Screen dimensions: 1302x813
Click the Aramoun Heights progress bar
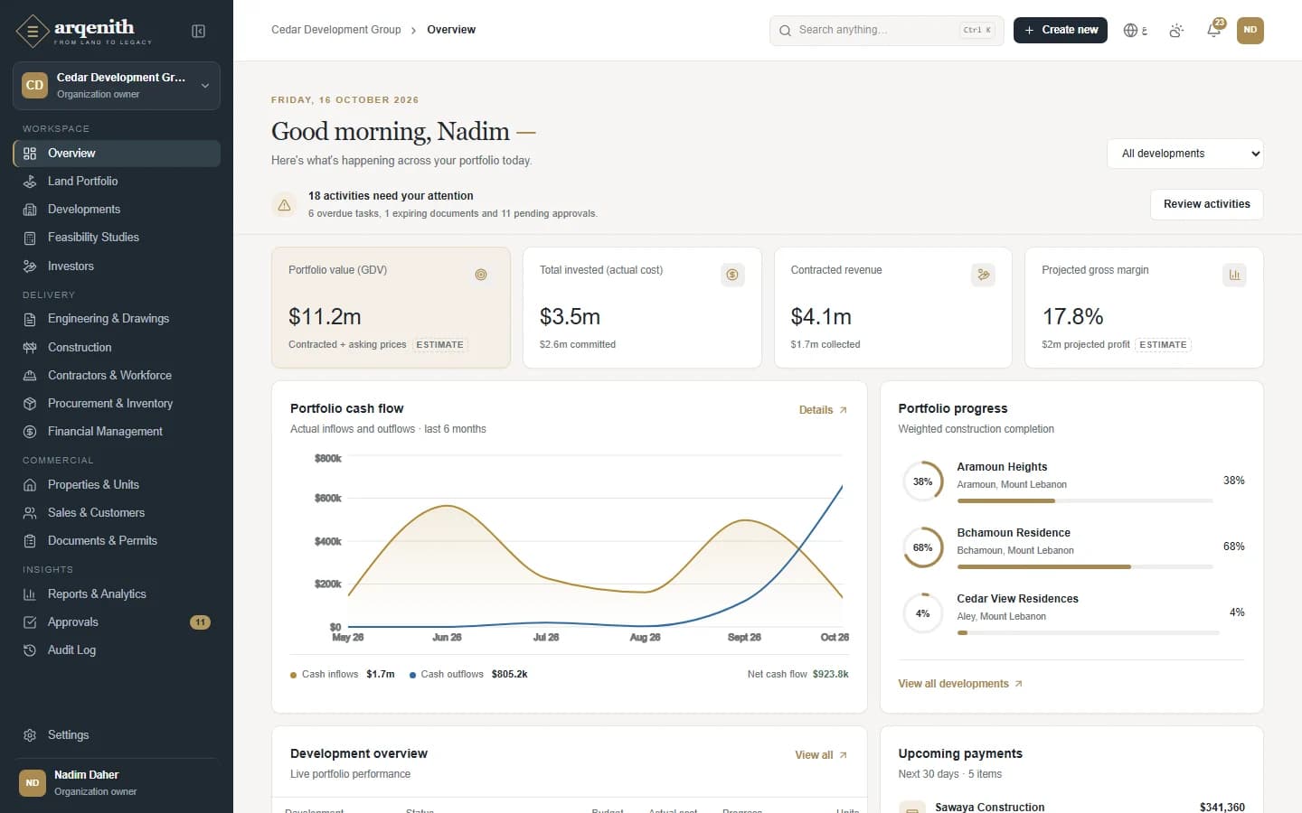1085,500
